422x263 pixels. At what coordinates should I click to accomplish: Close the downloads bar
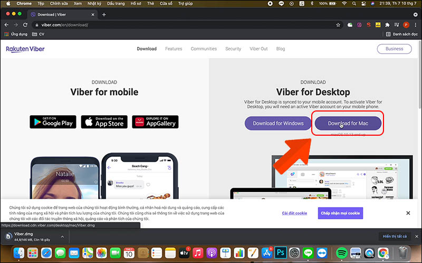(417, 236)
